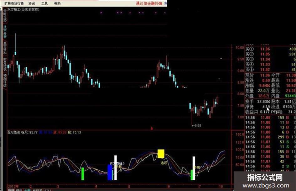Image resolution: width=296 pixels, height=191 pixels.
Task: Click the 150.0 indicator axis label
Action: 240,135
